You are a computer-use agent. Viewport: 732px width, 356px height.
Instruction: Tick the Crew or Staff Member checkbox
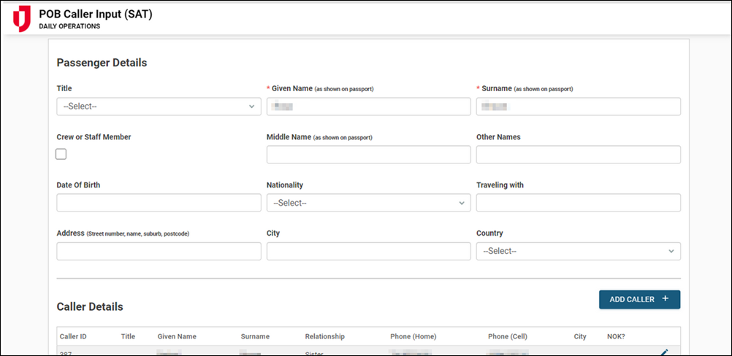[61, 154]
